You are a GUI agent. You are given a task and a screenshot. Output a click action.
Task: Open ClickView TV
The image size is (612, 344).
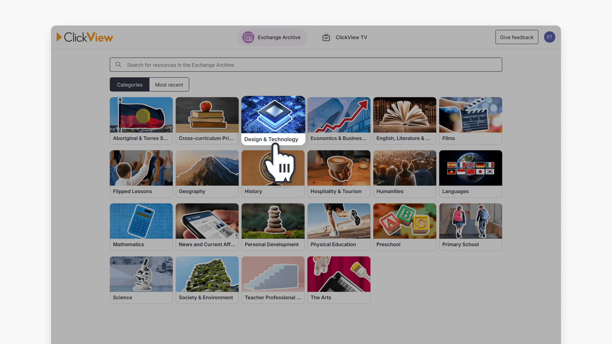click(344, 37)
